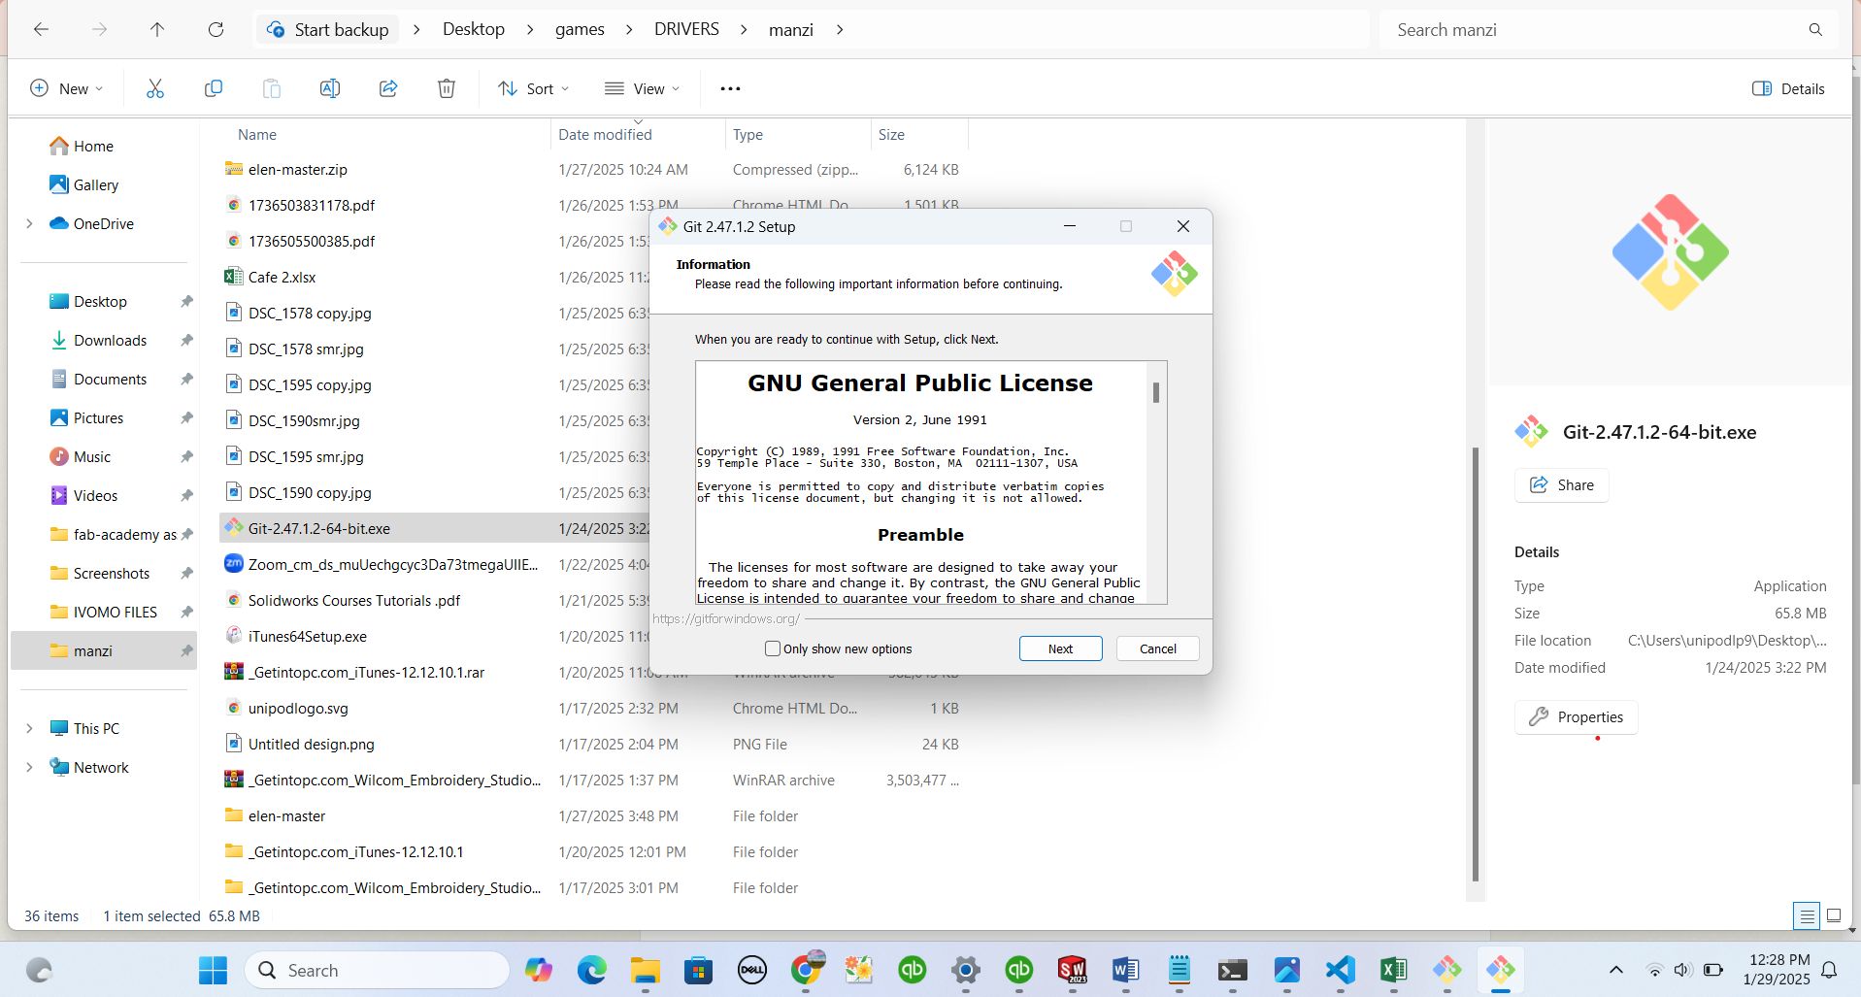Click DRIVERS in the breadcrumb path
The image size is (1861, 997).
click(x=686, y=29)
